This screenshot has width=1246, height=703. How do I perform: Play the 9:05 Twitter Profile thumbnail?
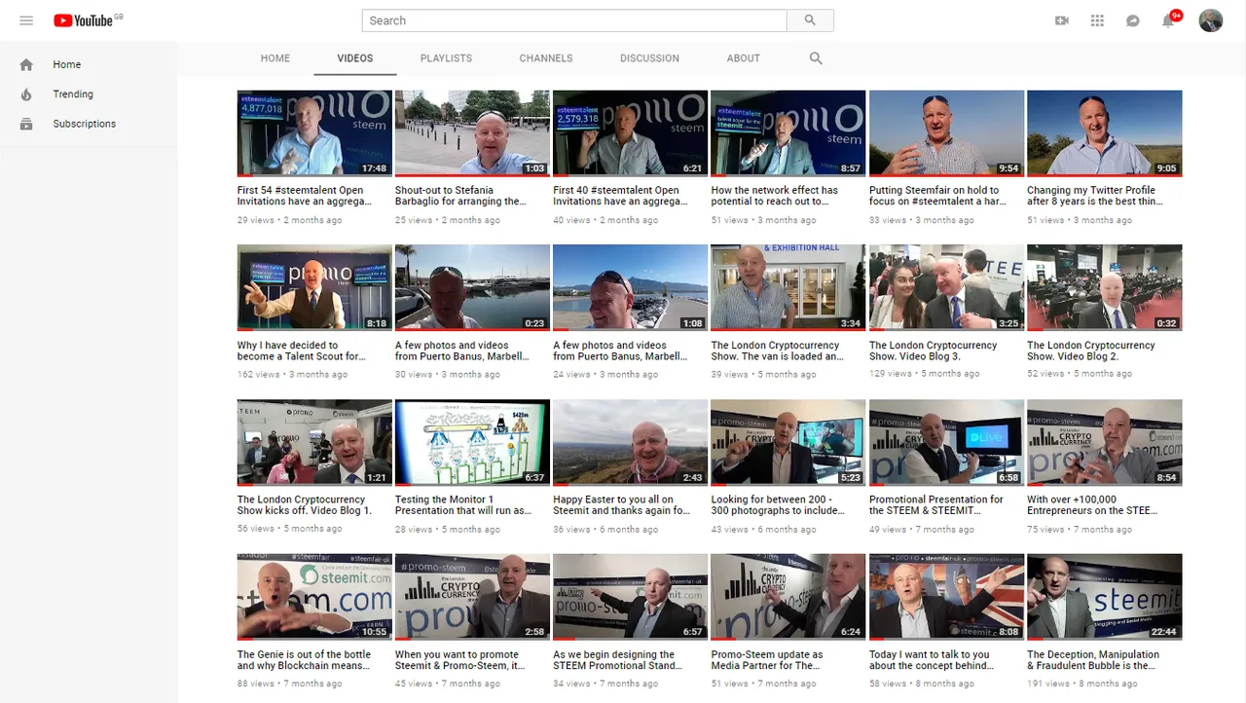click(x=1105, y=133)
